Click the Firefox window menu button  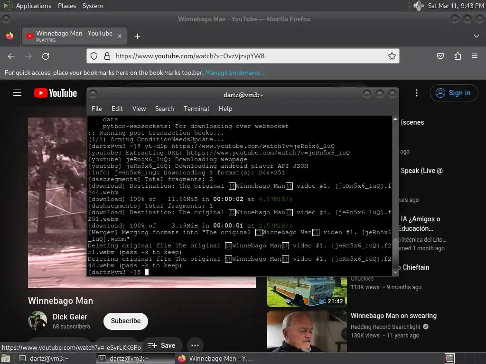[x=6, y=19]
